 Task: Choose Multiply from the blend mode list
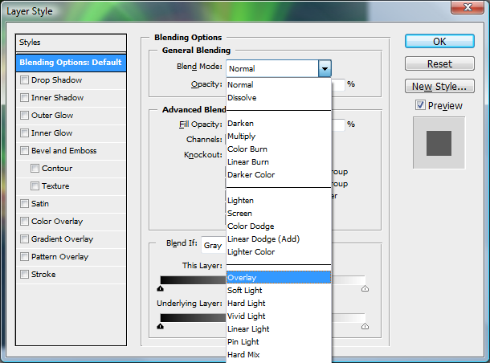241,137
